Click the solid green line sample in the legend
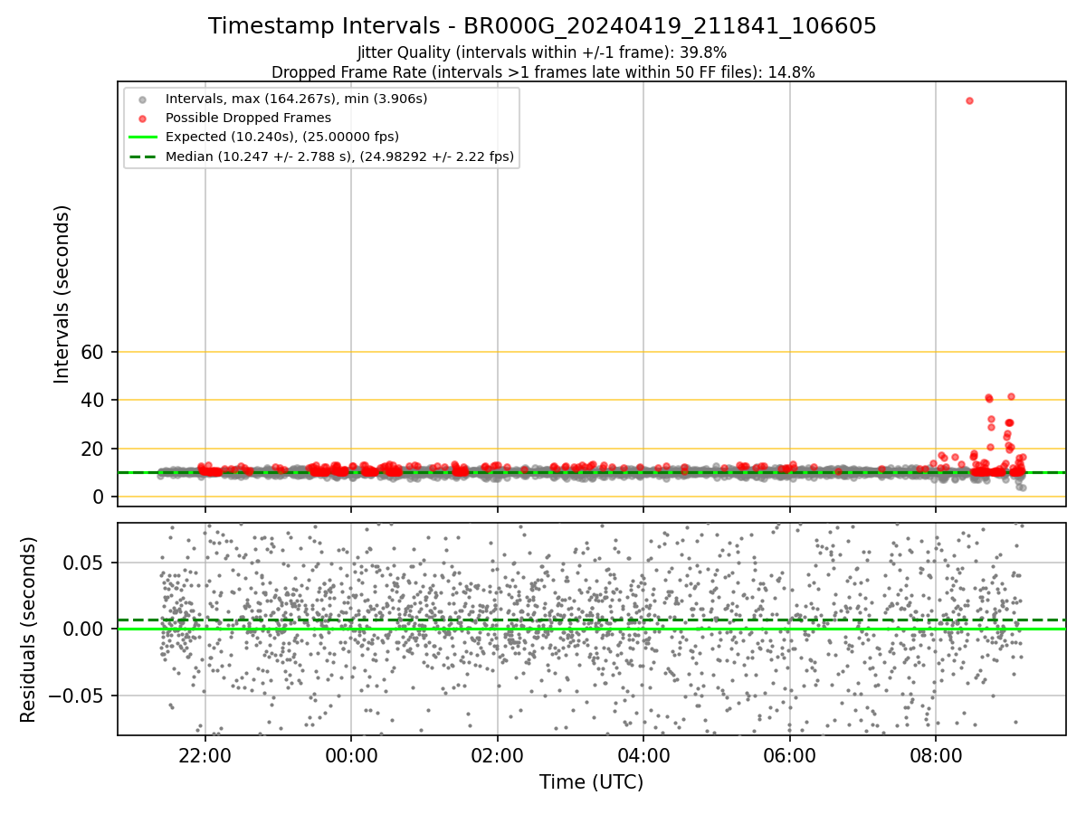1086x814 pixels. (141, 137)
